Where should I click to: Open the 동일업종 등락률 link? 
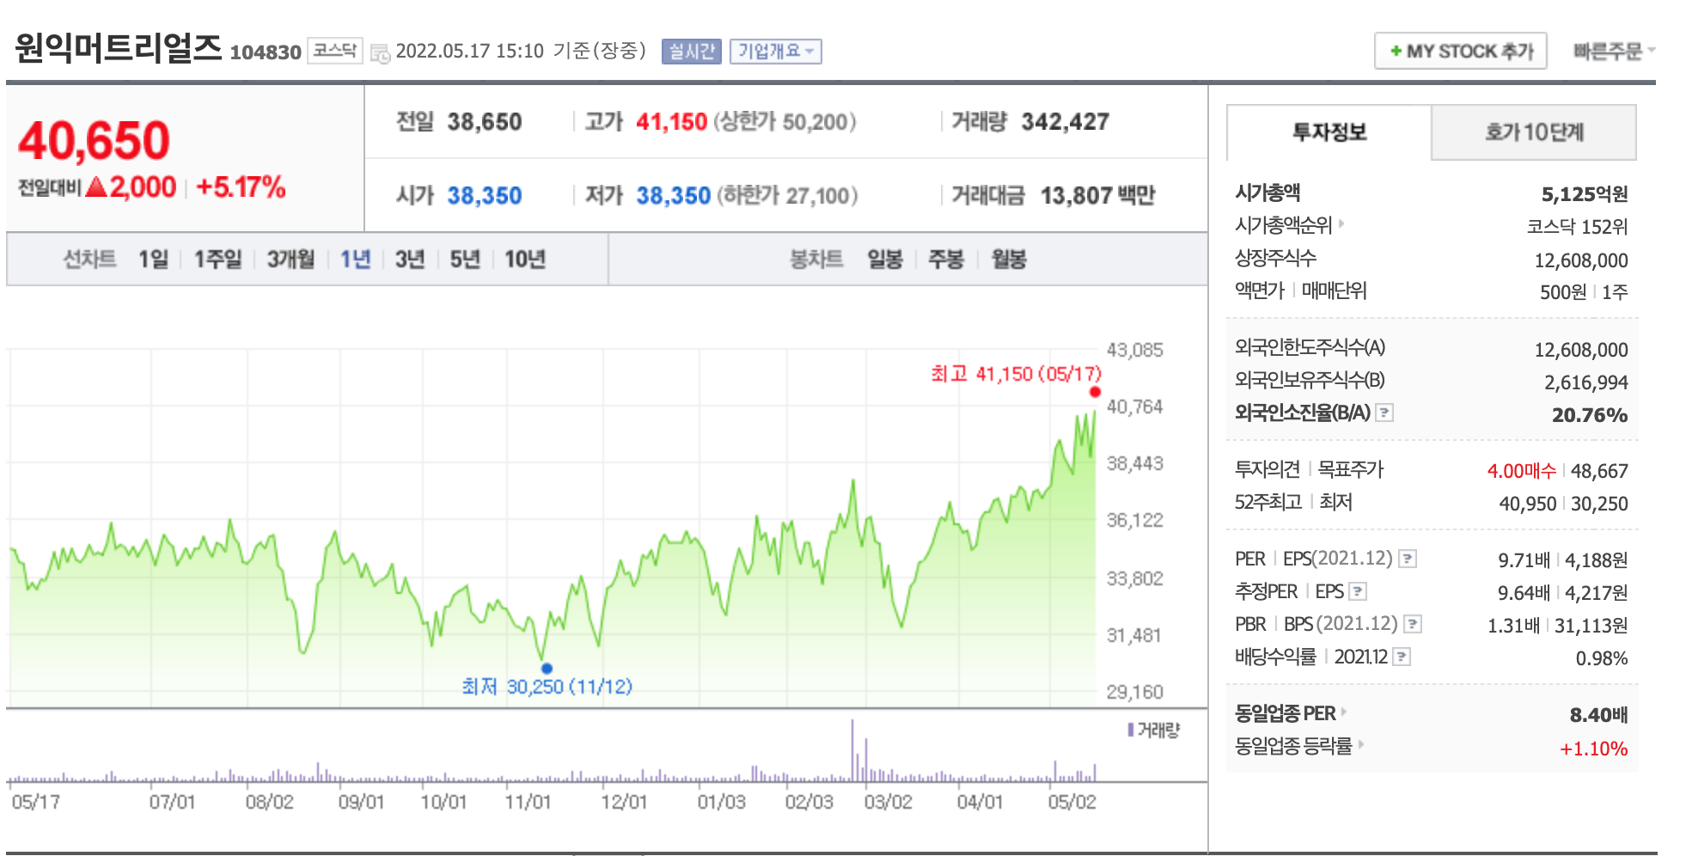(1298, 746)
